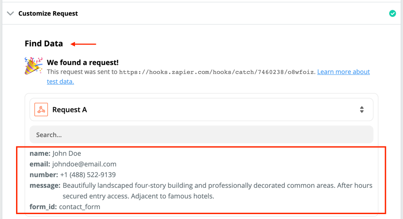
Task: Click the red arrow next to Find Data
Action: coord(83,44)
